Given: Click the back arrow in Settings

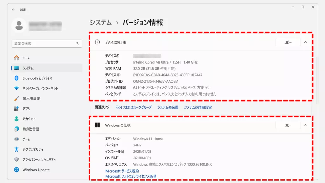Looking at the screenshot, I should 13,10.
